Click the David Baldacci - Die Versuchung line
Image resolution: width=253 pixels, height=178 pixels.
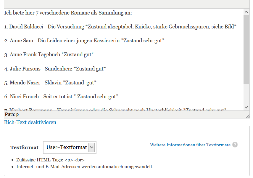tap(120, 27)
